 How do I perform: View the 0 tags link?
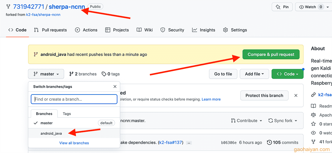pos(111,74)
